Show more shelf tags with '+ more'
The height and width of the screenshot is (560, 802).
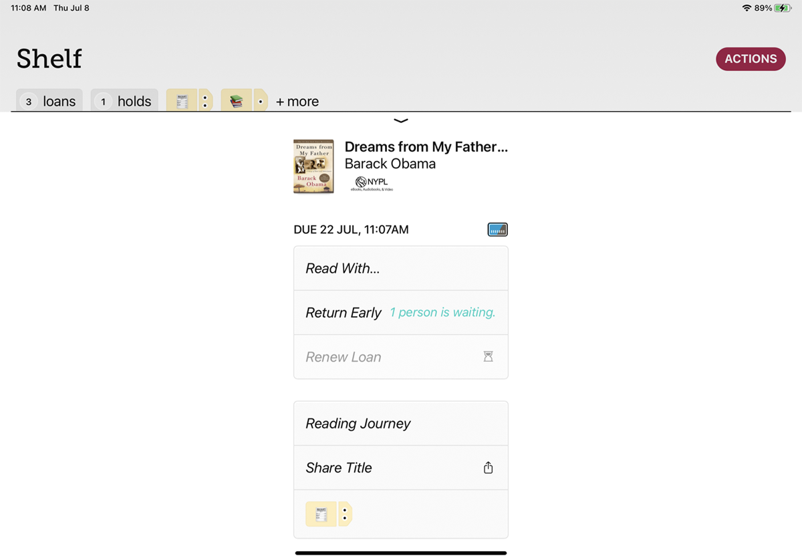point(297,102)
